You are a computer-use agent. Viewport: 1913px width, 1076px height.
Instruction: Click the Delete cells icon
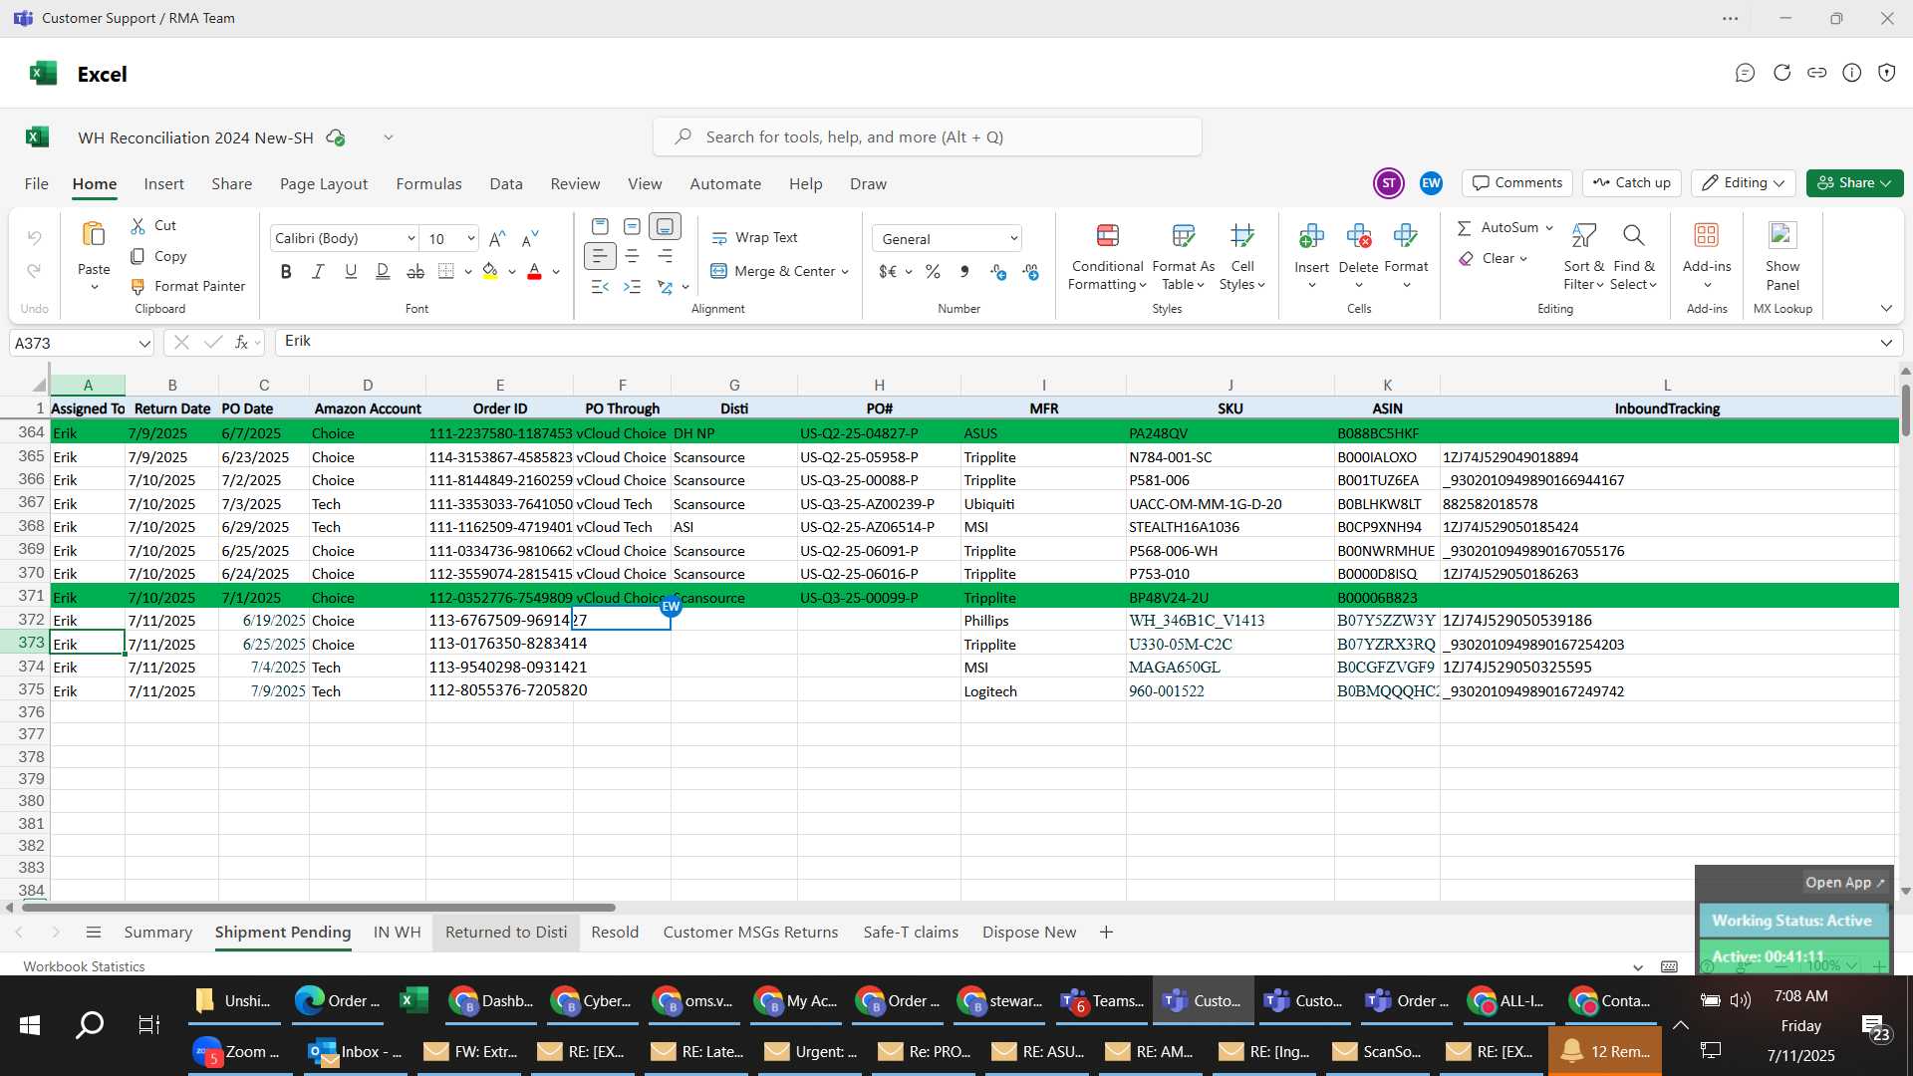[1358, 236]
